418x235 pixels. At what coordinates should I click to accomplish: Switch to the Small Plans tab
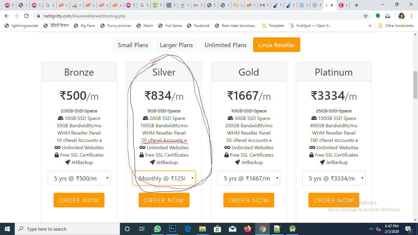click(x=133, y=45)
